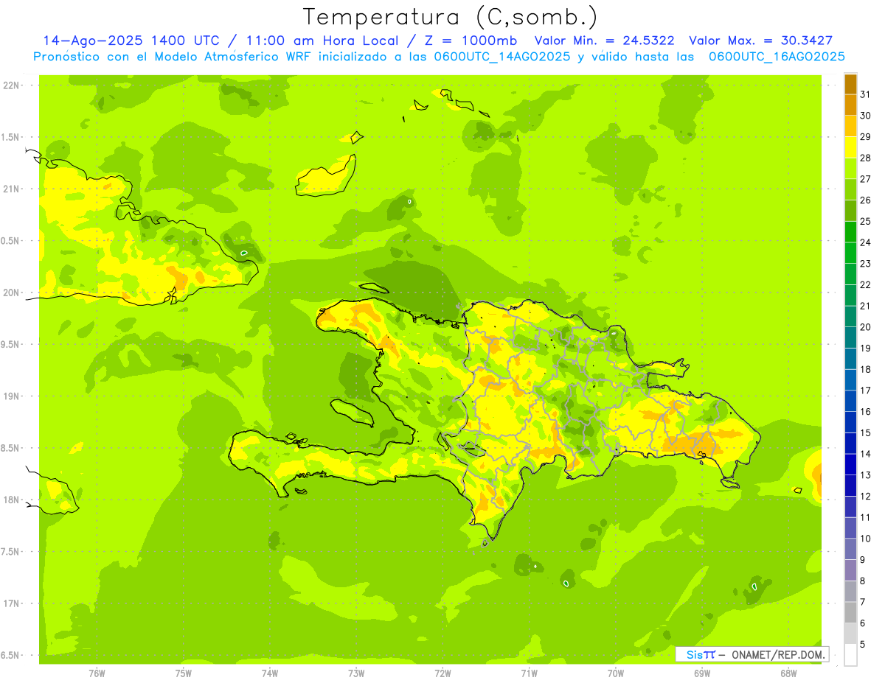Click the longitude label '76W'
This screenshot has height=683, width=885.
(x=97, y=673)
